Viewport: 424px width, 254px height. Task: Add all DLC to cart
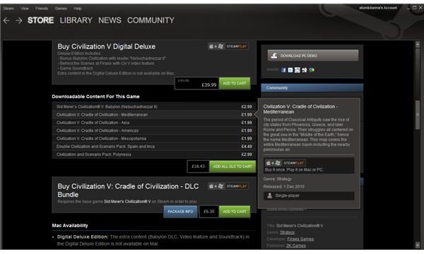232,167
